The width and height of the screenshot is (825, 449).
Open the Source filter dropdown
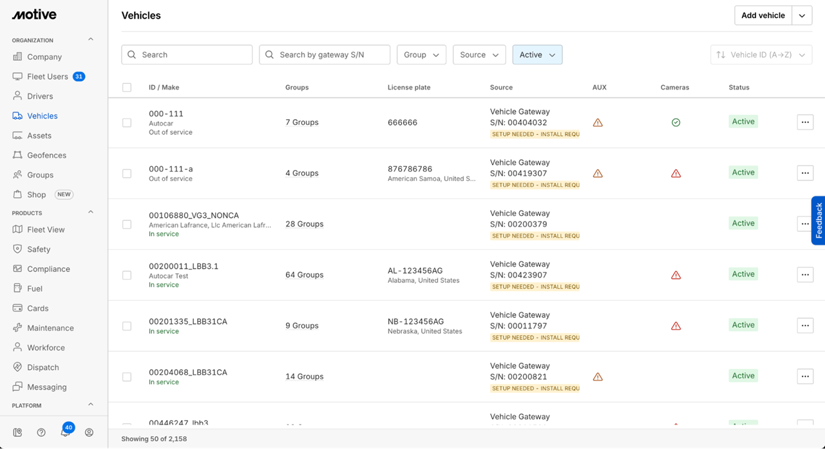(479, 55)
